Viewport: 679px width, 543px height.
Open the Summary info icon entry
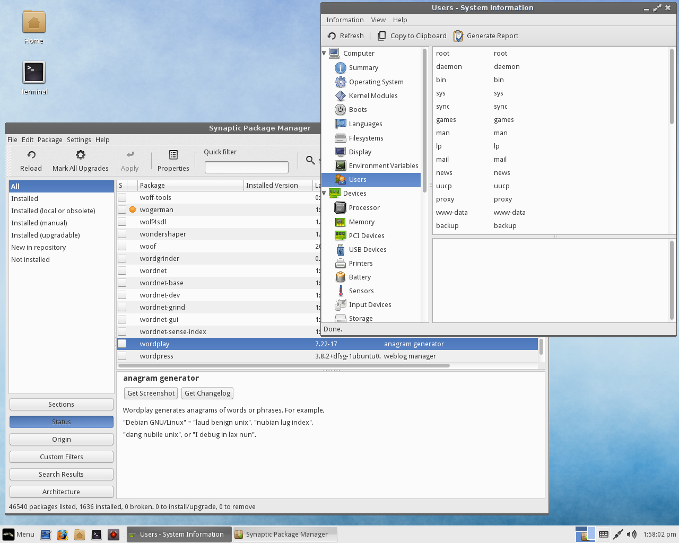click(341, 68)
